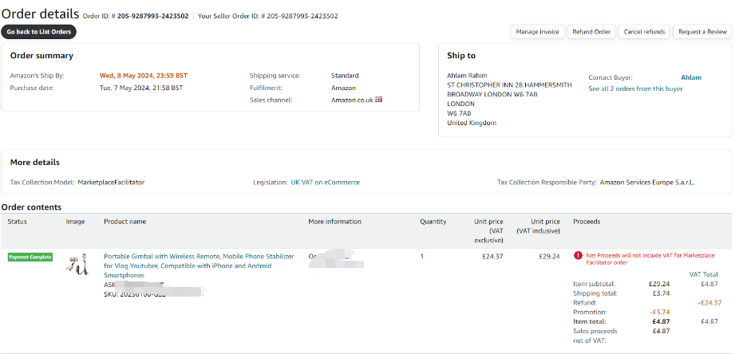Click the red warning icon near Net Proceeds

[578, 256]
